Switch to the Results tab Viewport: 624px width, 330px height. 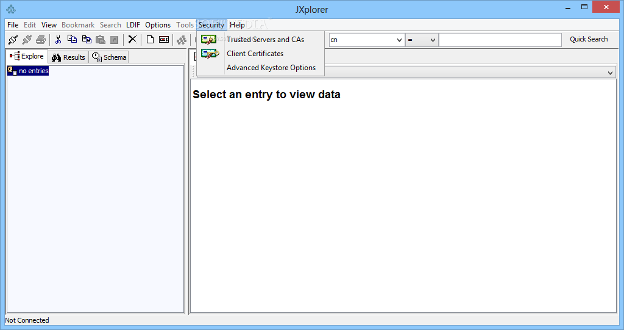tap(68, 57)
